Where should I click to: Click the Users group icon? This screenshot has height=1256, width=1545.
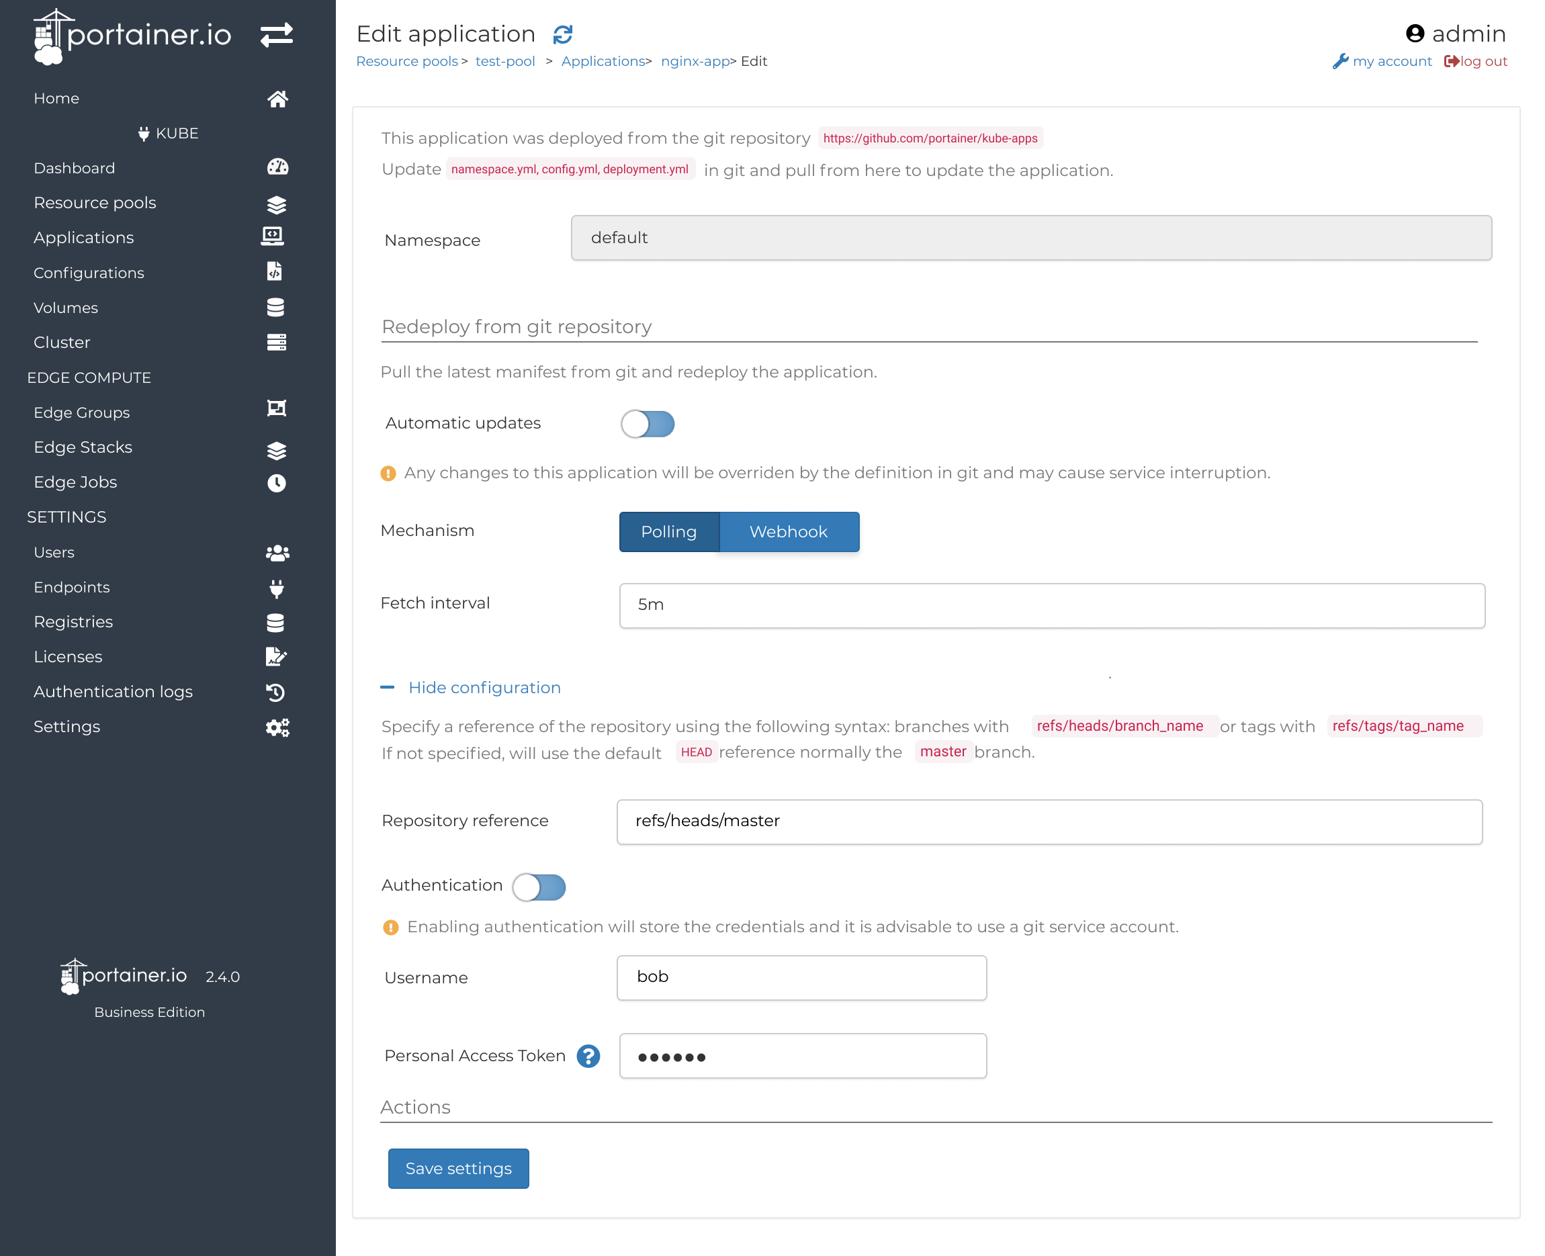tap(277, 553)
